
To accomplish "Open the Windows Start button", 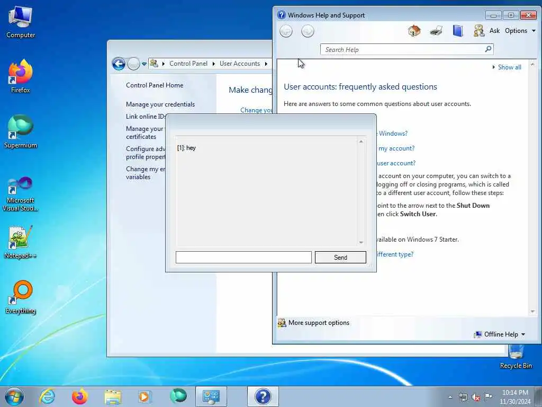I will pos(14,396).
